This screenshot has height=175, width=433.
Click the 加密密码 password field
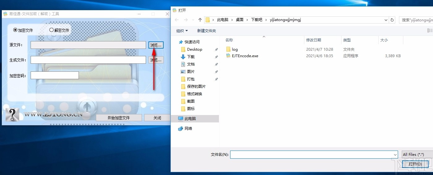(55, 75)
